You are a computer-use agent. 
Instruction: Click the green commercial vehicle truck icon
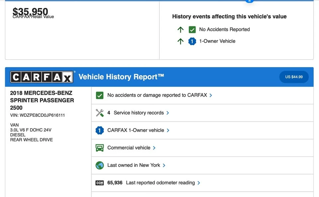[x=100, y=148]
